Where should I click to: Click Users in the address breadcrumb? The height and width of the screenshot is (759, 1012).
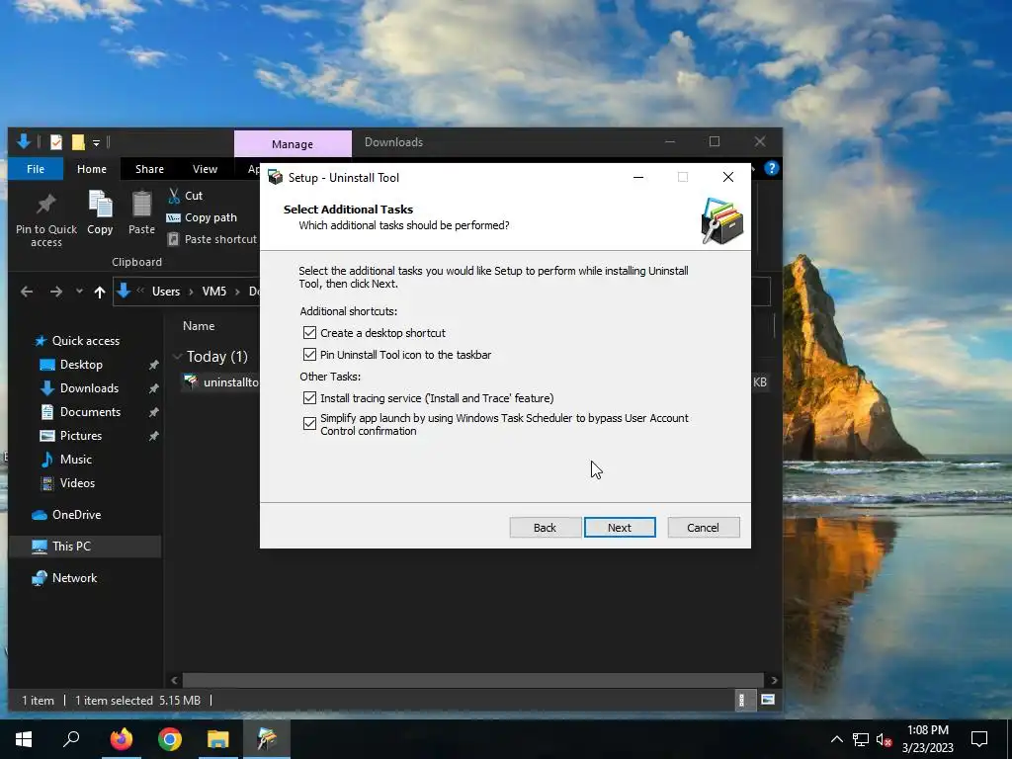166,292
